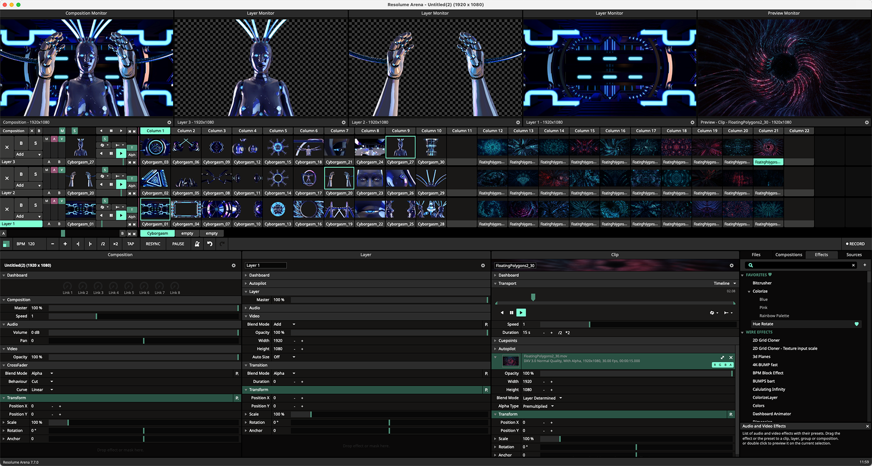Click the metronome icon in the tempo bar

[197, 244]
